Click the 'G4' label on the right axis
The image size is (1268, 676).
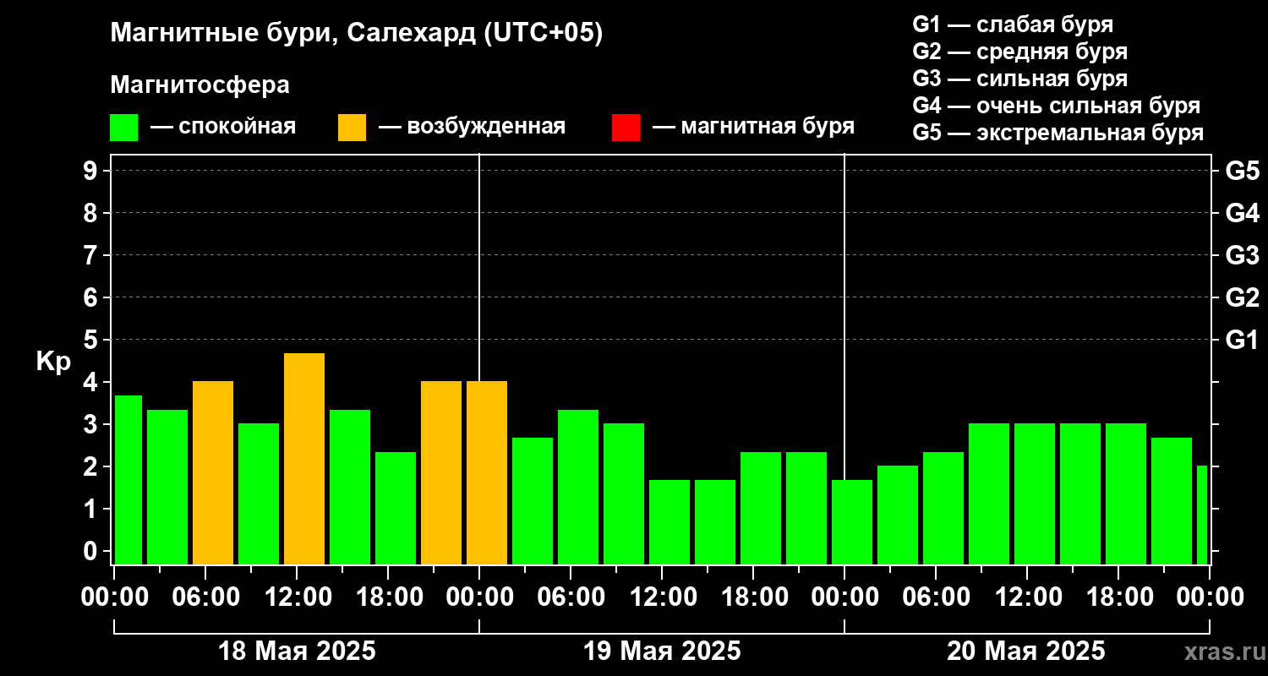click(x=1242, y=213)
